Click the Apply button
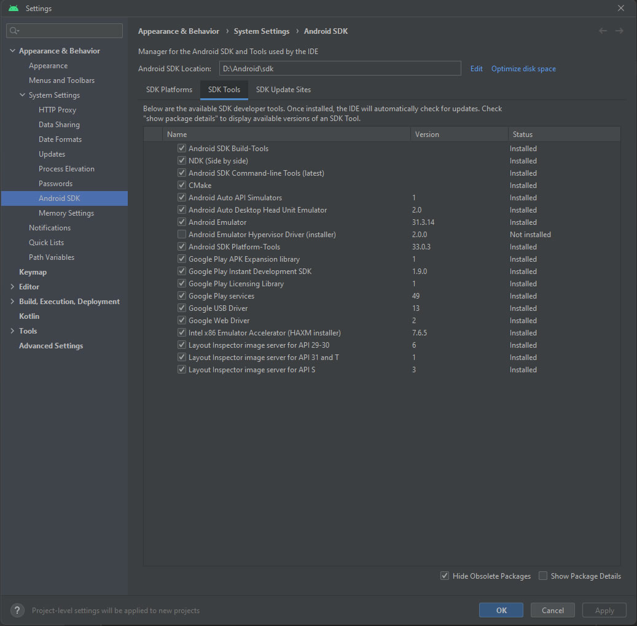 604,610
